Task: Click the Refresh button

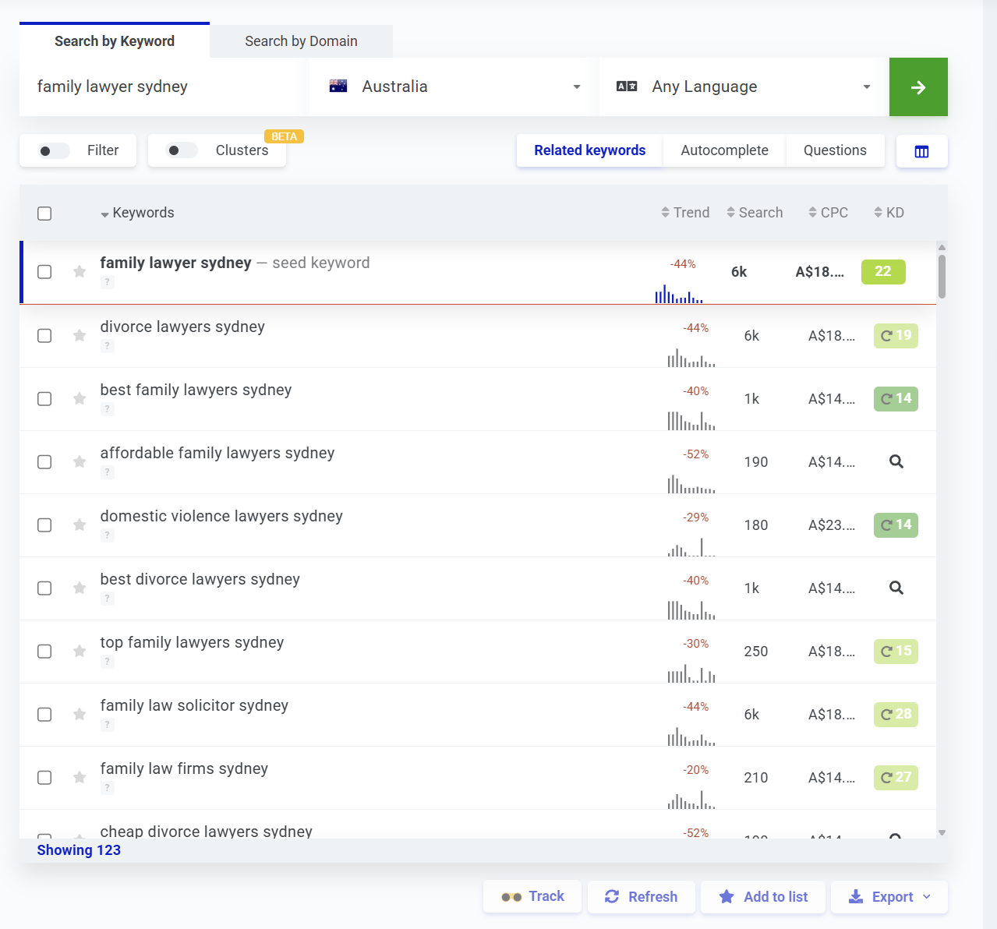Action: (641, 896)
